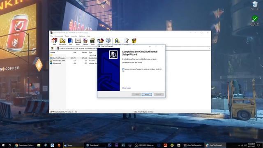
Task: Open Photoshop from the taskbar
Action: (110, 145)
